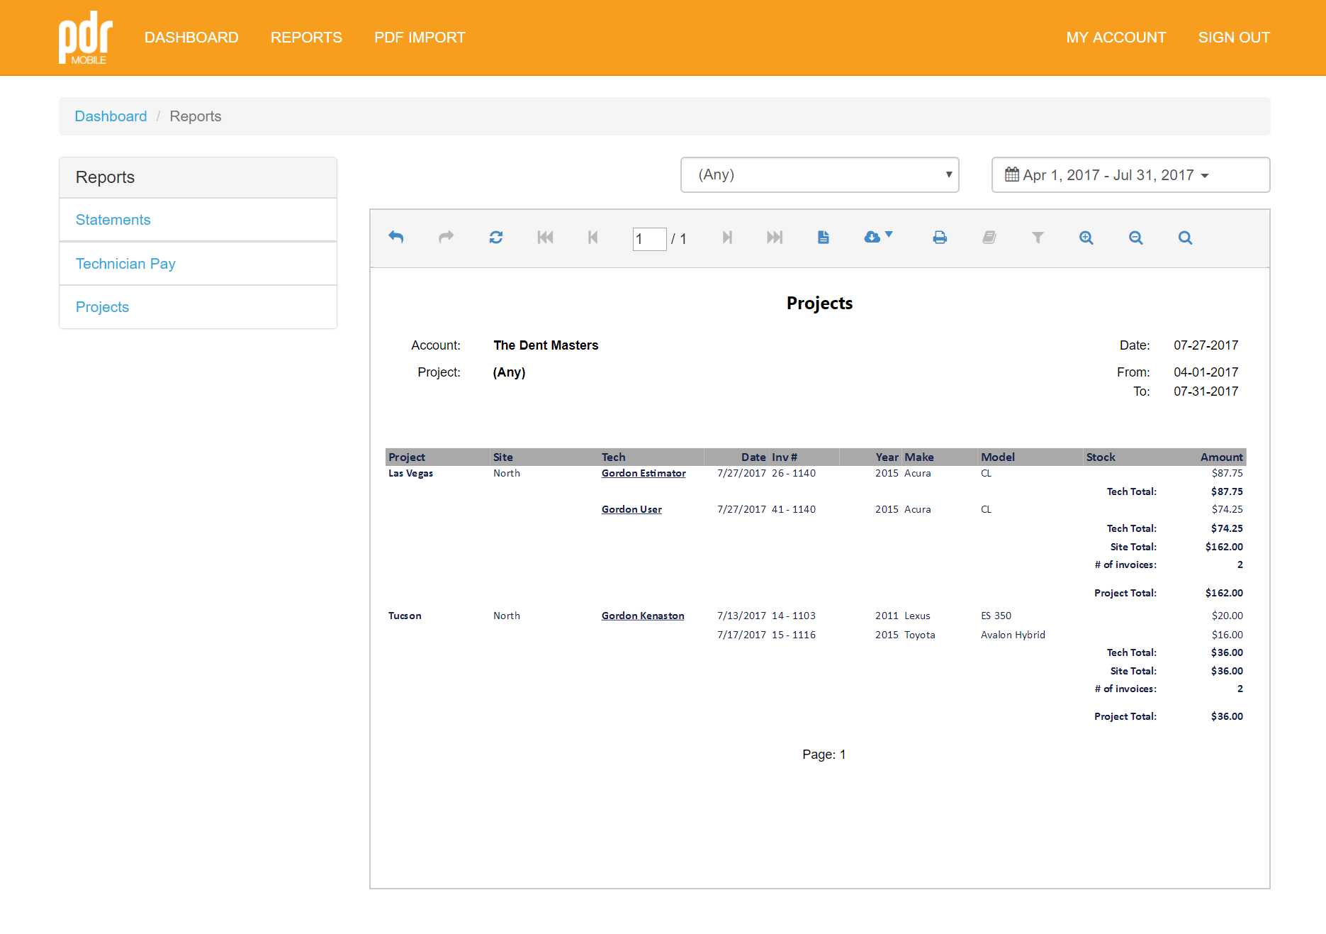Image resolution: width=1326 pixels, height=934 pixels.
Task: Click the SIGN OUT link
Action: (x=1234, y=38)
